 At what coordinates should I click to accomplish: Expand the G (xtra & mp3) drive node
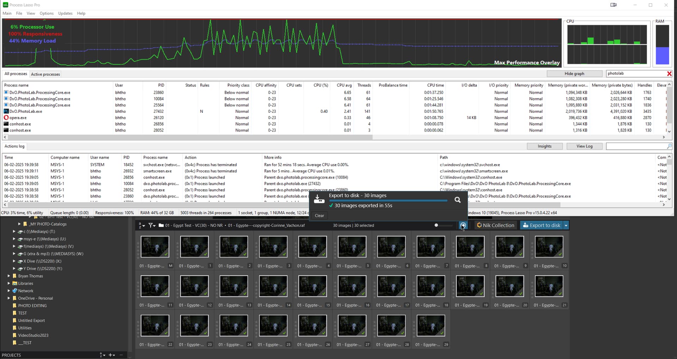click(x=14, y=254)
